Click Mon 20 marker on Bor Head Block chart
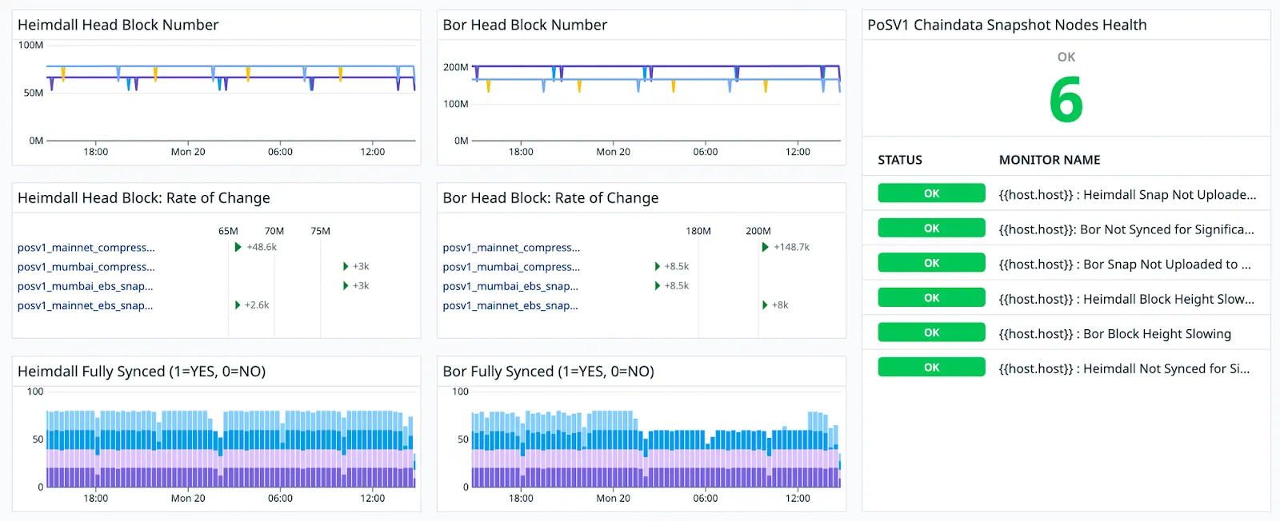This screenshot has height=521, width=1280. pyautogui.click(x=613, y=152)
